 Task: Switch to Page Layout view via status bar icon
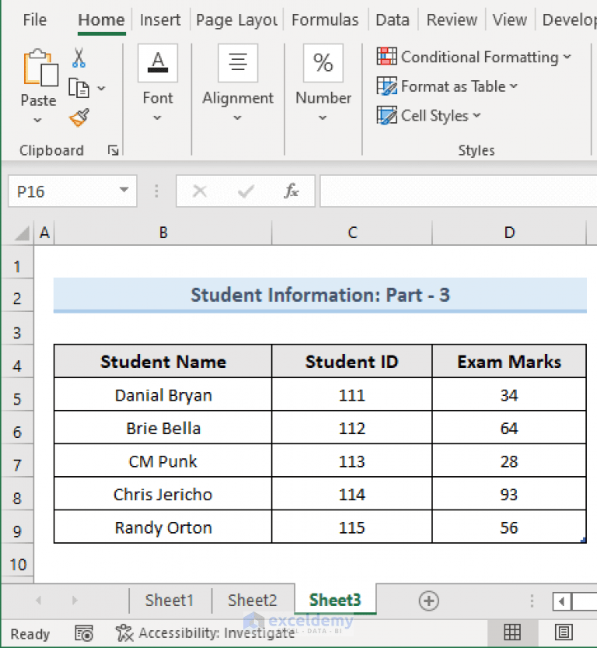[x=562, y=632]
